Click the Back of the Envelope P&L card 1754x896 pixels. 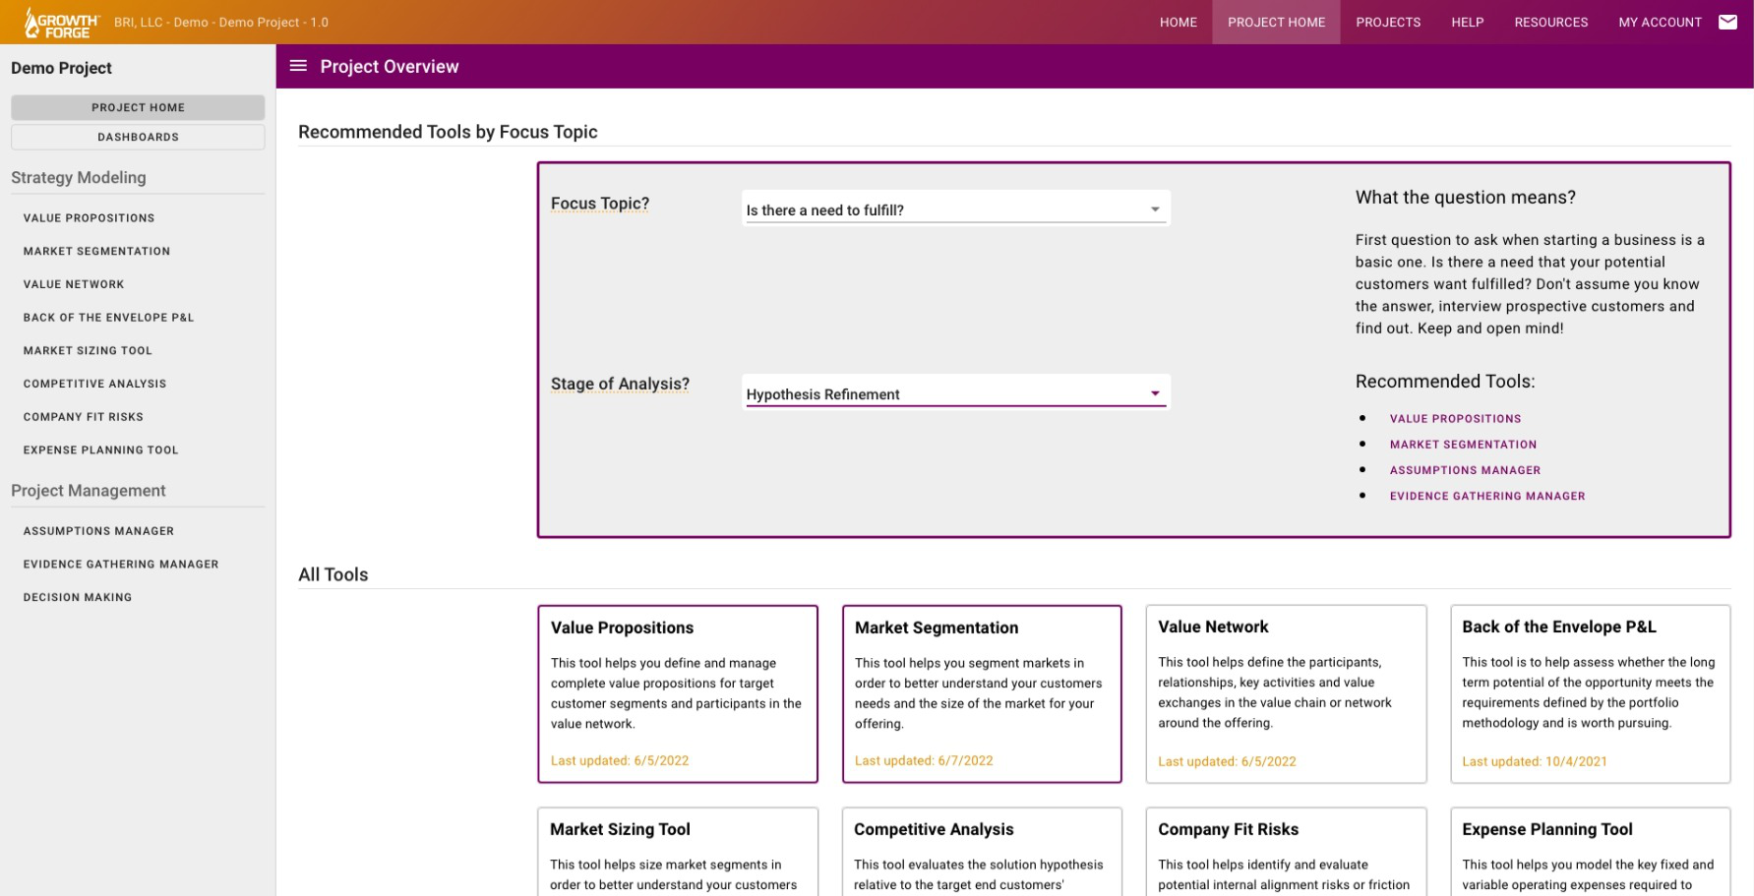(1590, 693)
